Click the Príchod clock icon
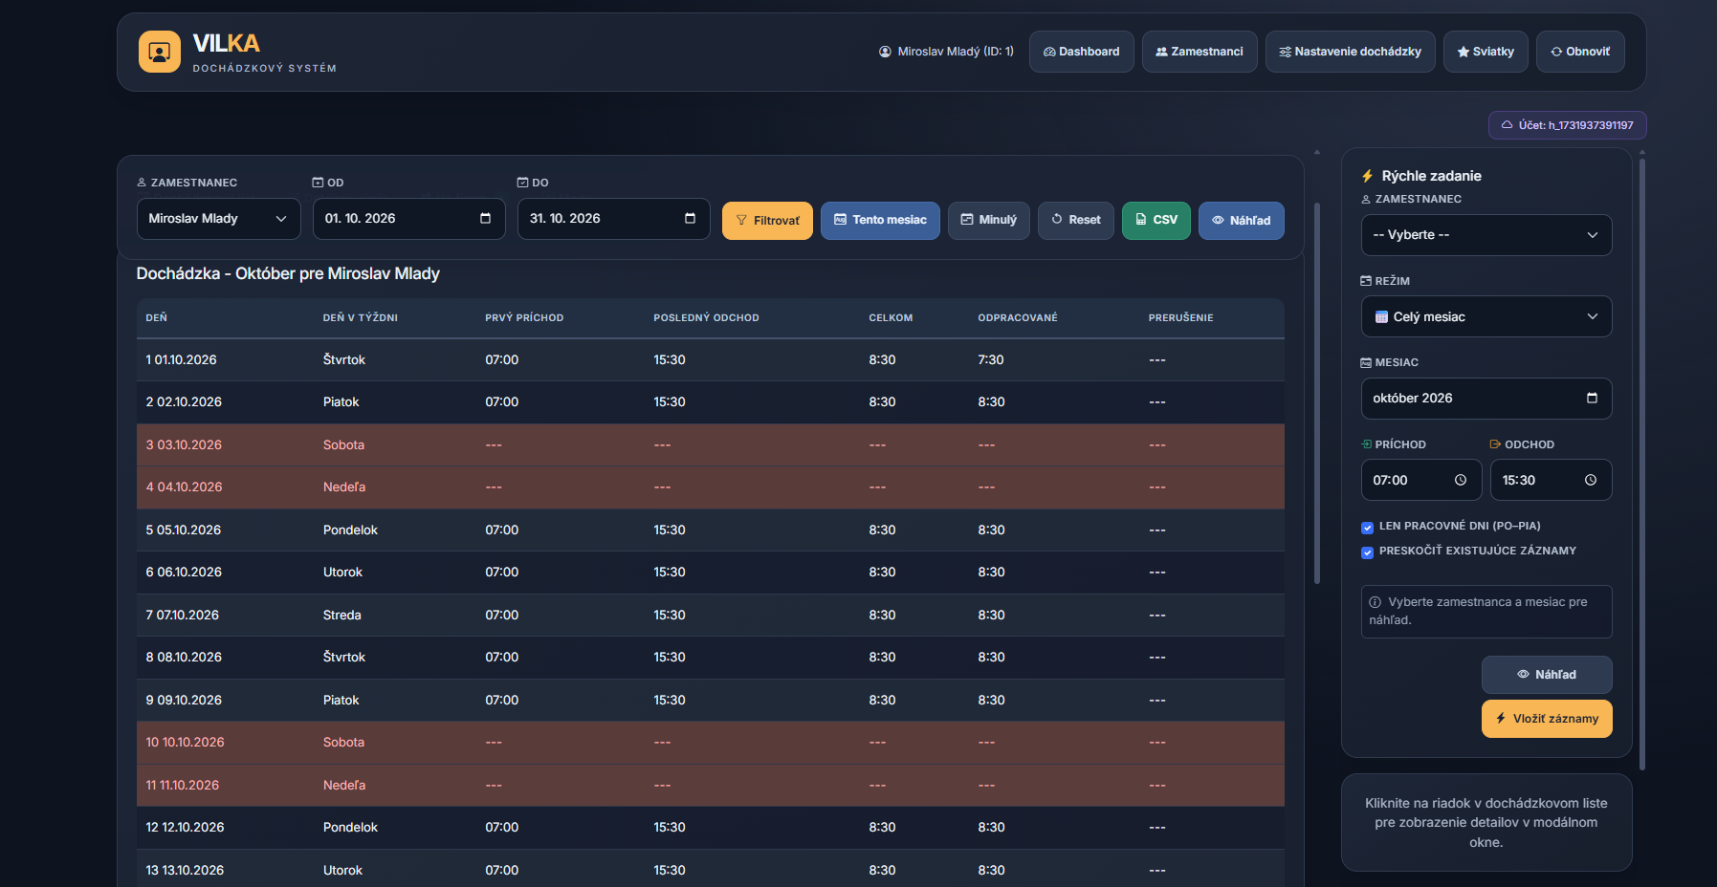1717x887 pixels. pos(1461,481)
